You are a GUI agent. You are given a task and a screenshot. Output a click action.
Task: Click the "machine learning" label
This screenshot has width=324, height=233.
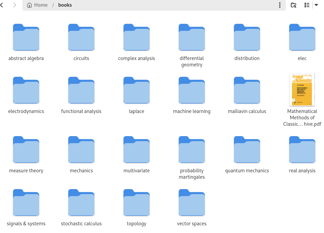click(192, 111)
